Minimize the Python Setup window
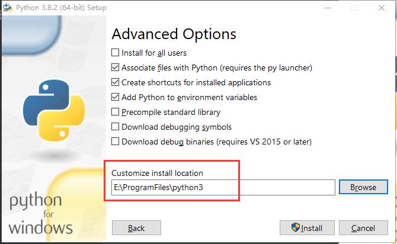This screenshot has width=397, height=244. 328,8
